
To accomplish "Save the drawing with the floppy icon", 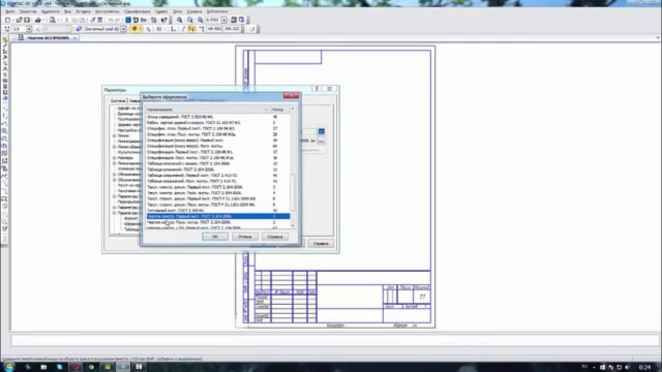I will pyautogui.click(x=27, y=20).
